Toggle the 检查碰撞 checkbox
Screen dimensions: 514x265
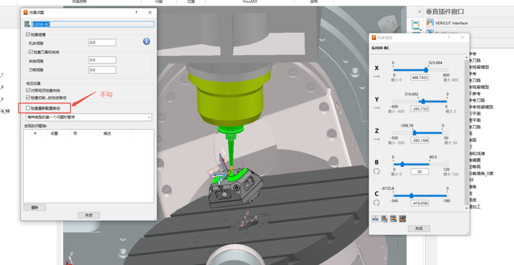coord(28,34)
